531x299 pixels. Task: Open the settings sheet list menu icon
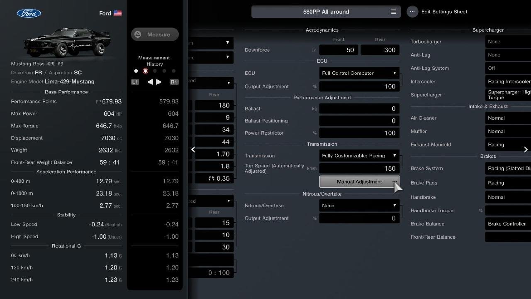coord(394,12)
